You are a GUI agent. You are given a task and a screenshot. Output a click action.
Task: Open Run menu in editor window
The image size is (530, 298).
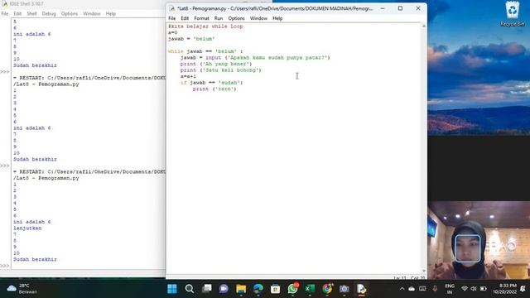click(219, 18)
